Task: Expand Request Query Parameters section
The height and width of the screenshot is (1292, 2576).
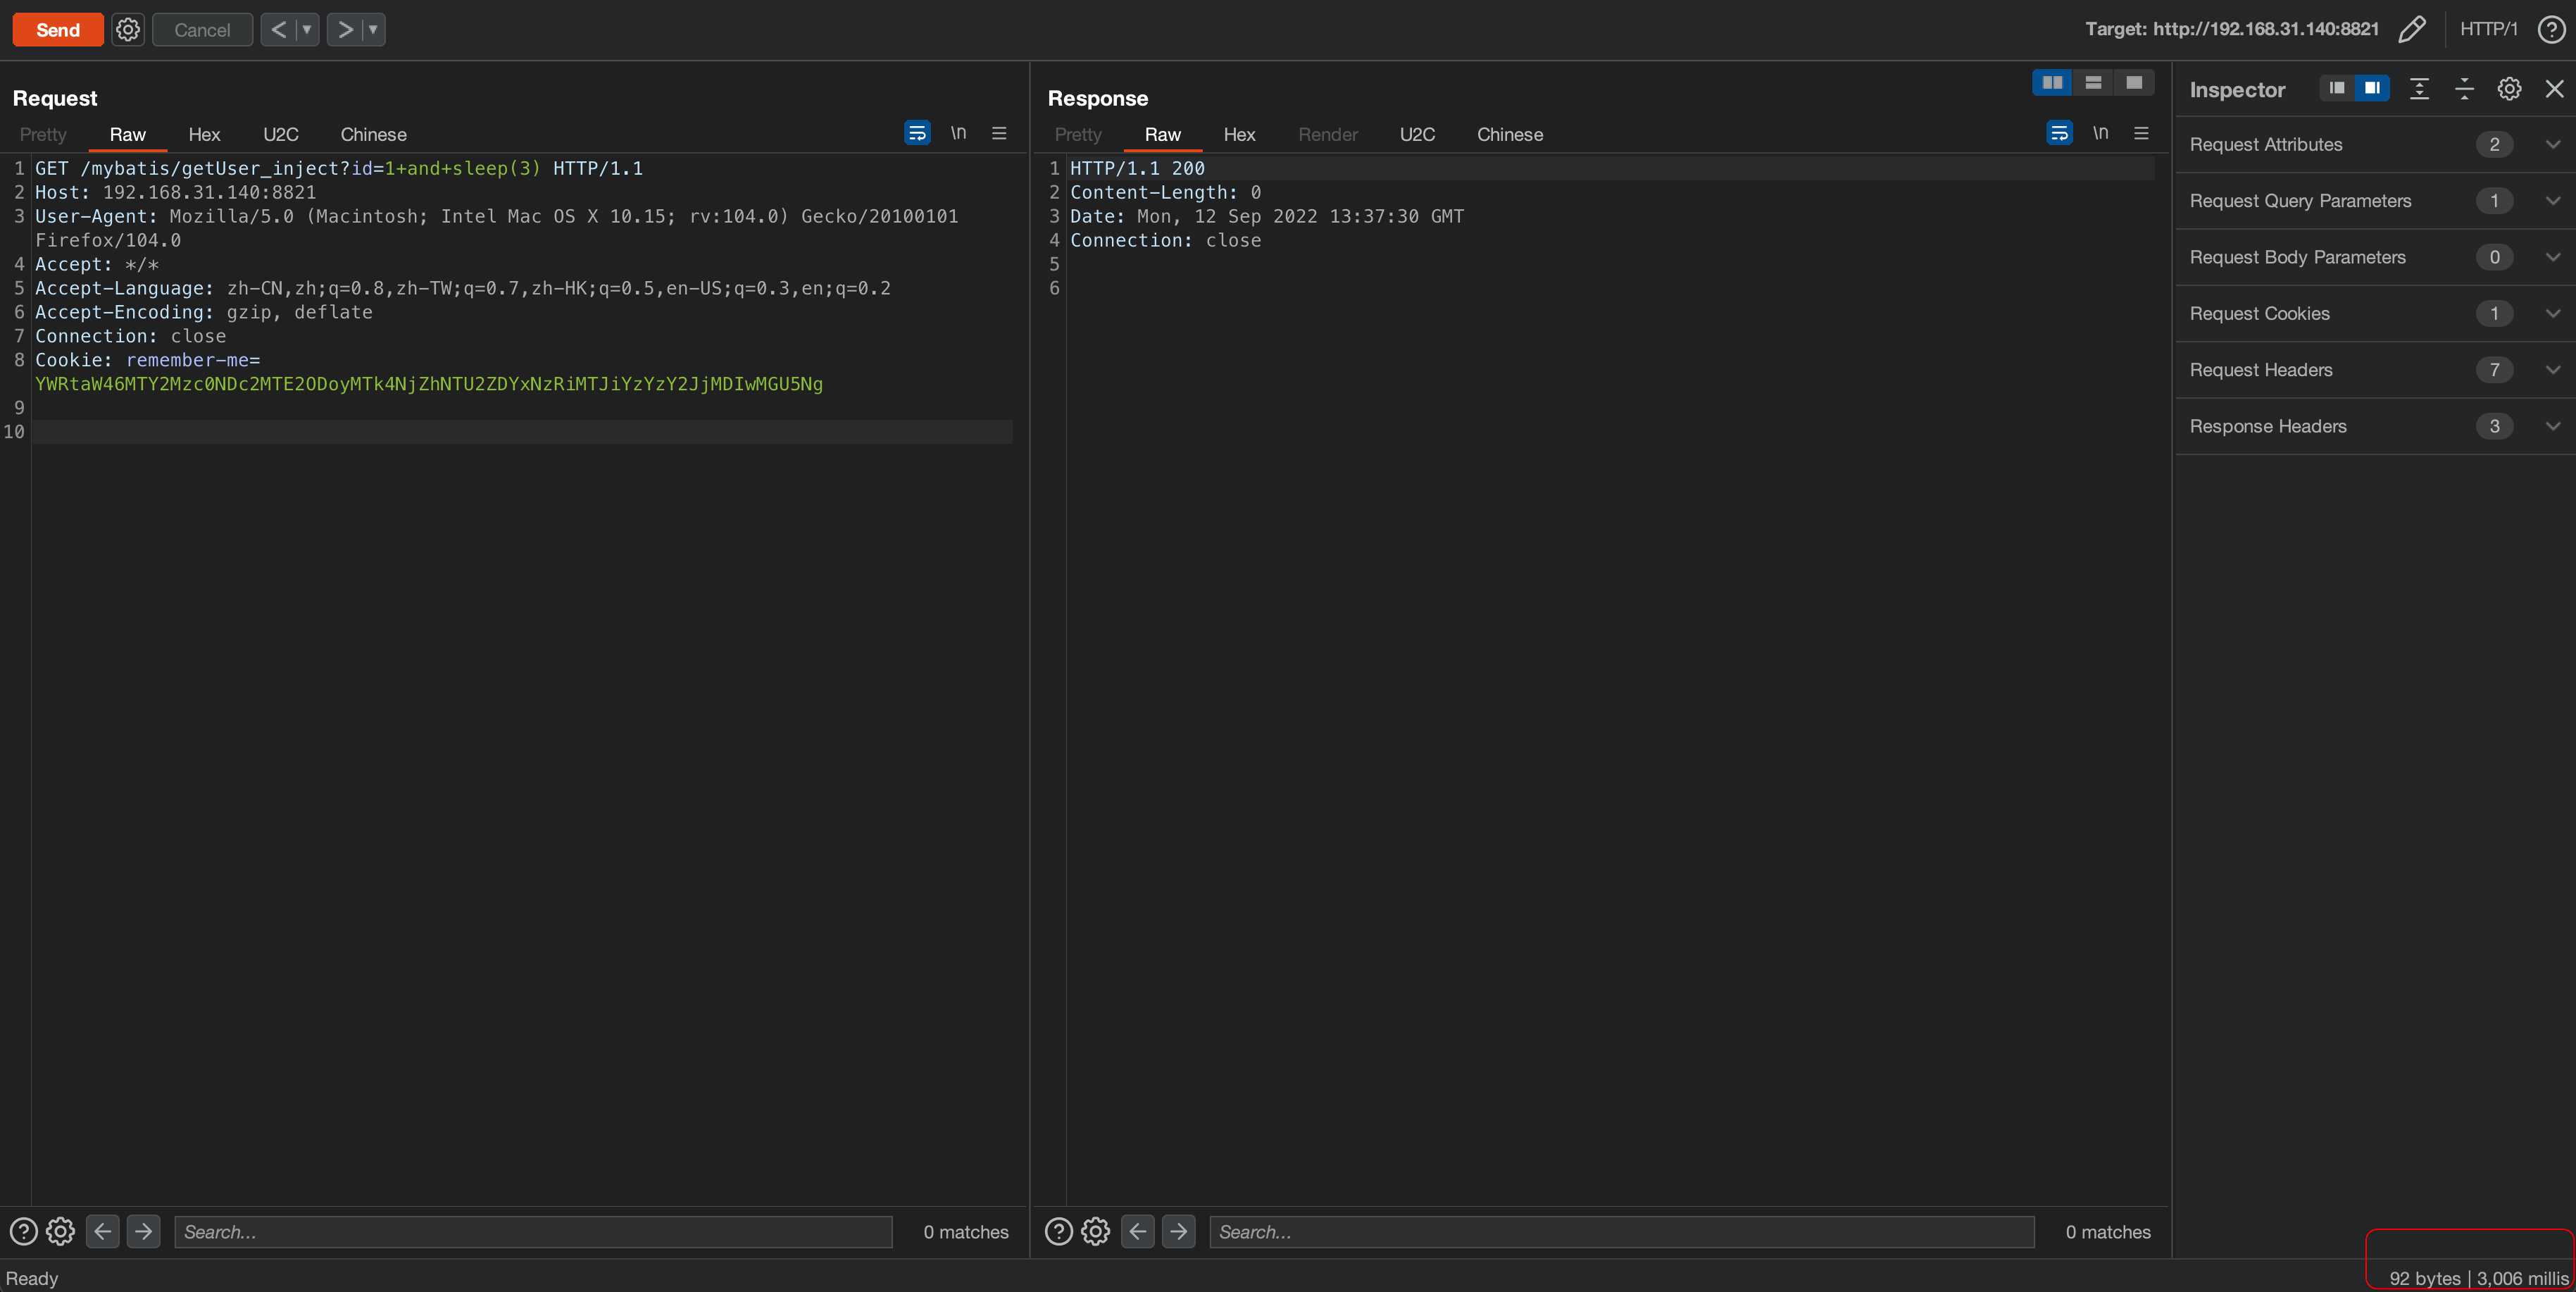Action: point(2552,201)
